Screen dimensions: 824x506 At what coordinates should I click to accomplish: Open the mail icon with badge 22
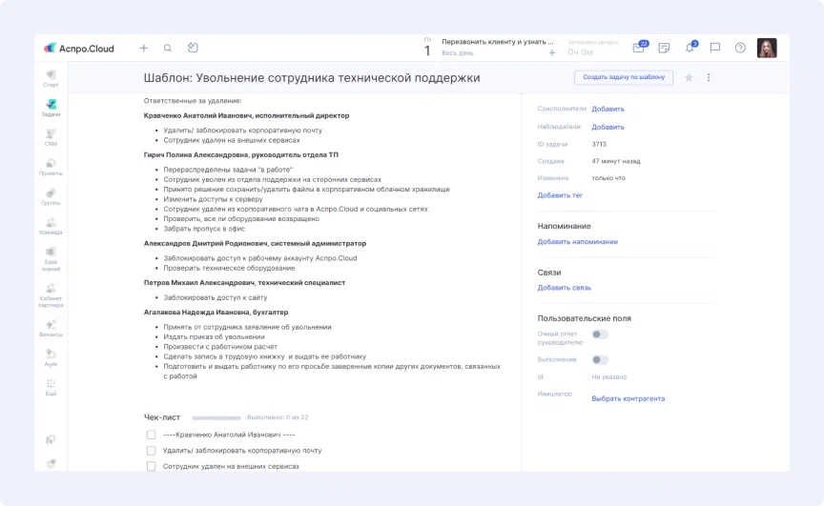point(639,48)
